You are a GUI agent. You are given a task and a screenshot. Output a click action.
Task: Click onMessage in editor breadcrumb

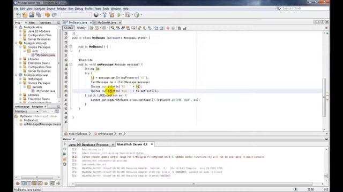coord(106,134)
